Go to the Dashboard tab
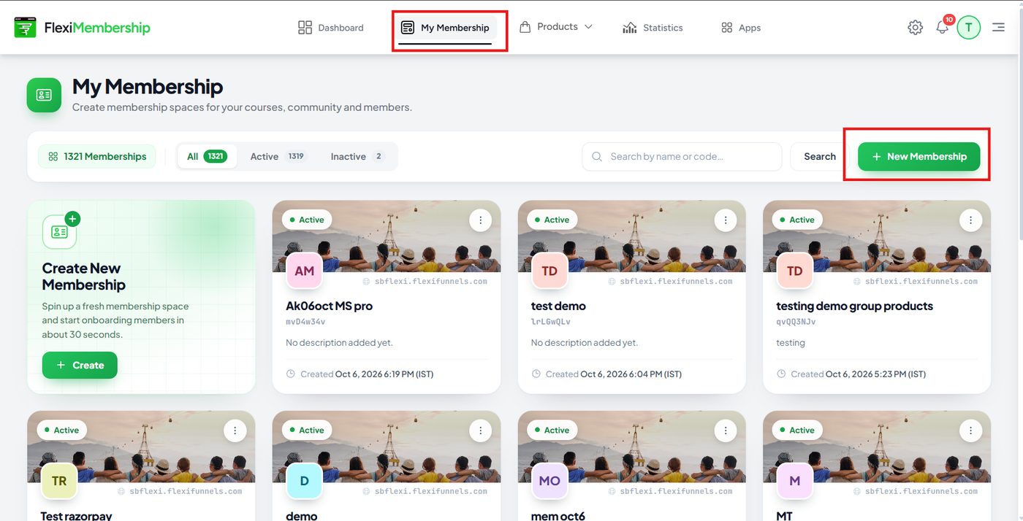This screenshot has width=1023, height=521. tap(331, 28)
